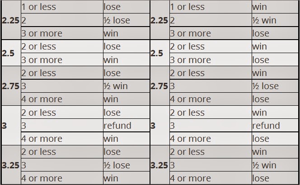The width and height of the screenshot is (300, 185).
Task: Click the 2.75 line label in right table
Action: pos(159,86)
